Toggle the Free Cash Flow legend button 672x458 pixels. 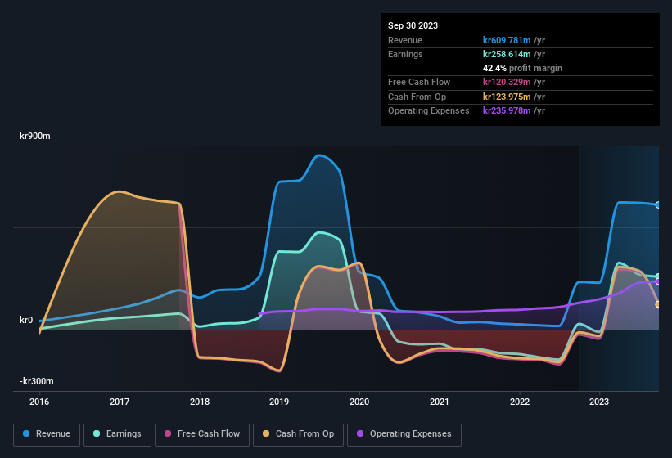[x=202, y=434]
